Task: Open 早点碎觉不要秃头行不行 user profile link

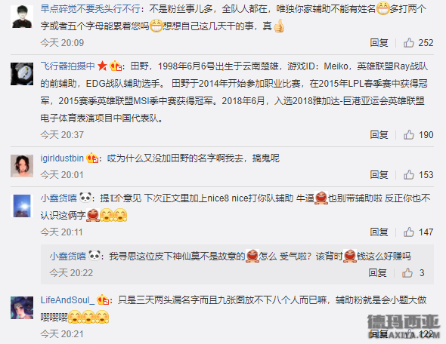Action: point(91,9)
